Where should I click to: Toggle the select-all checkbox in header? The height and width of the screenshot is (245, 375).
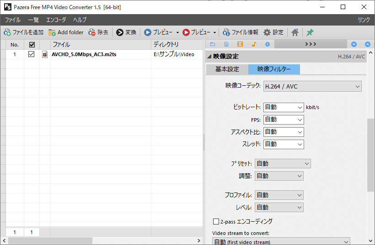tap(32, 45)
